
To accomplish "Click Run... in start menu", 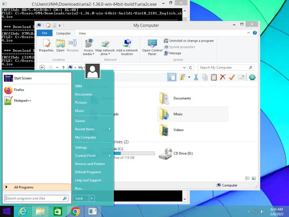I will coord(79,188).
